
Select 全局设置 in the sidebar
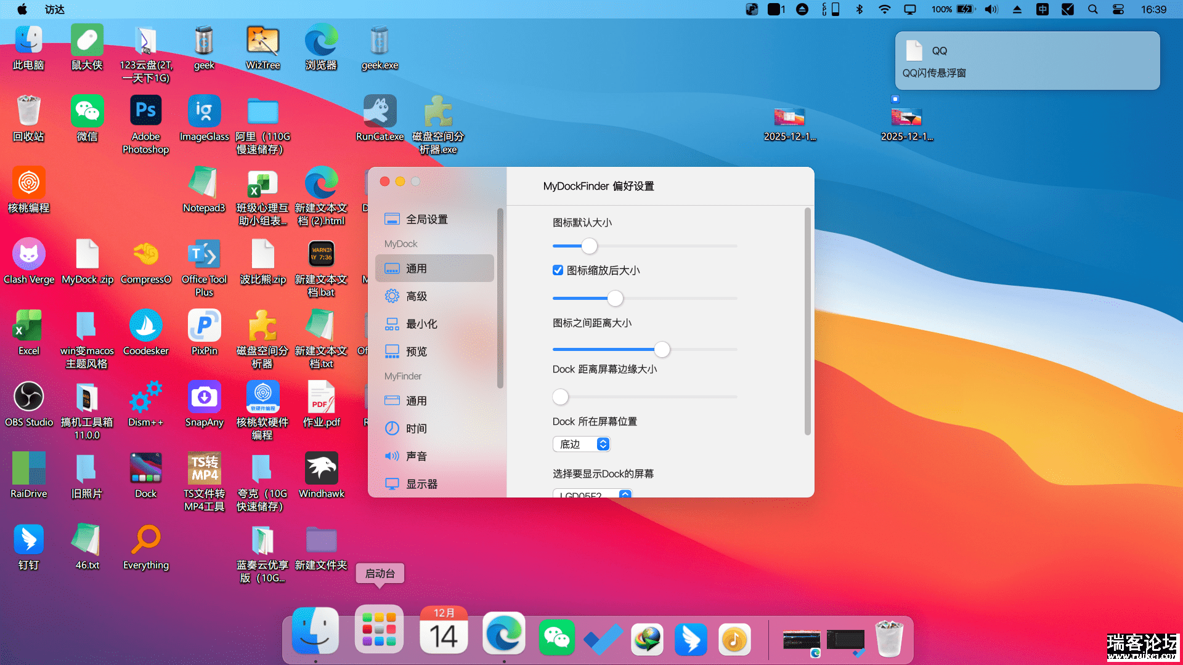426,219
